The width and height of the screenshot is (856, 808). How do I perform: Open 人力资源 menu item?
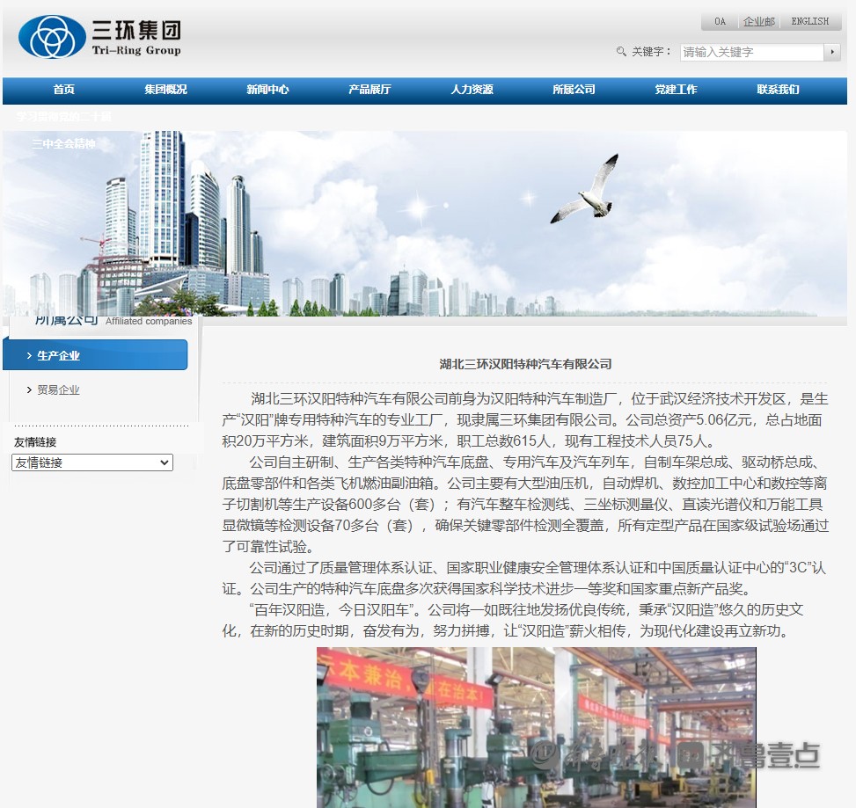tap(472, 90)
